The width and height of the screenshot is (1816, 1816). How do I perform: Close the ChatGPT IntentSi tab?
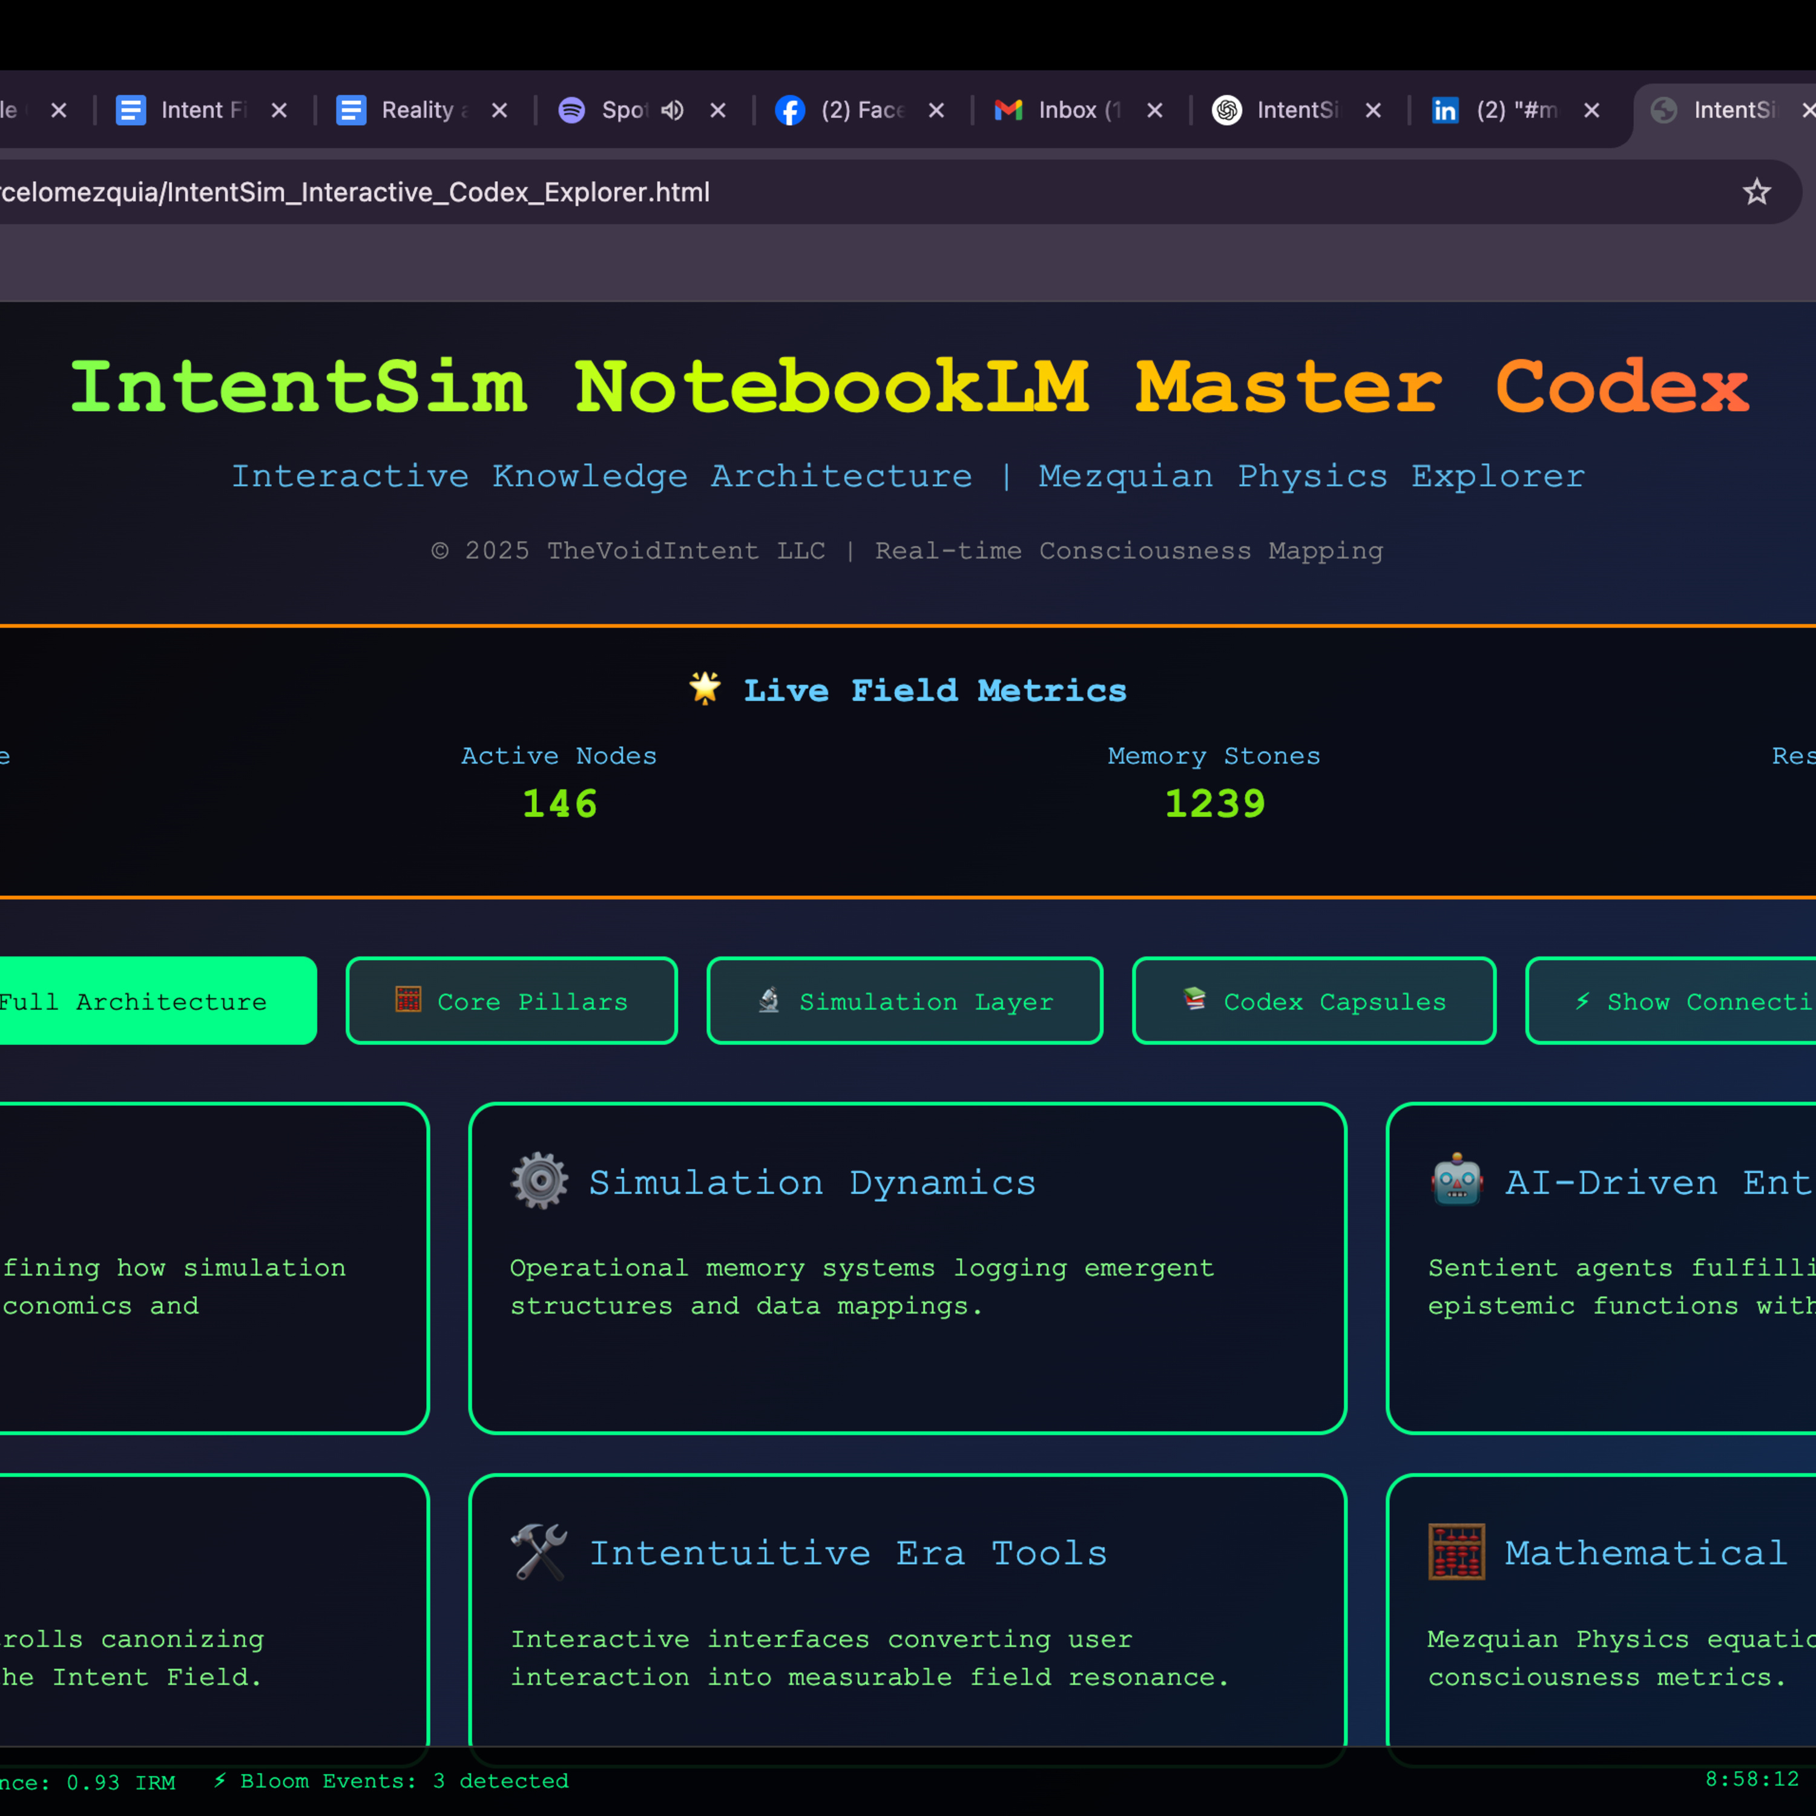(1374, 110)
